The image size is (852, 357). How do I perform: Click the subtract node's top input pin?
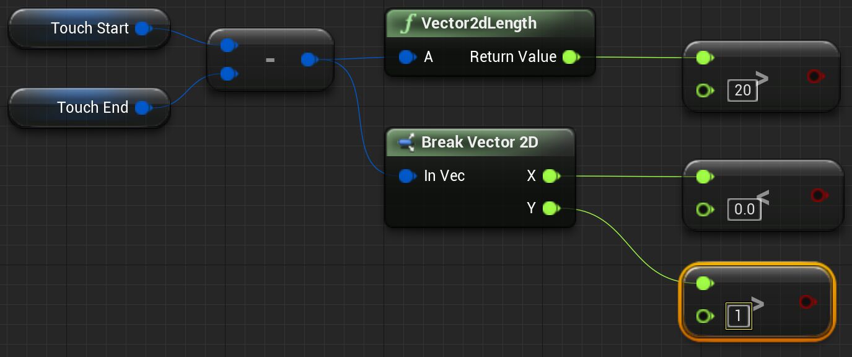click(x=228, y=45)
